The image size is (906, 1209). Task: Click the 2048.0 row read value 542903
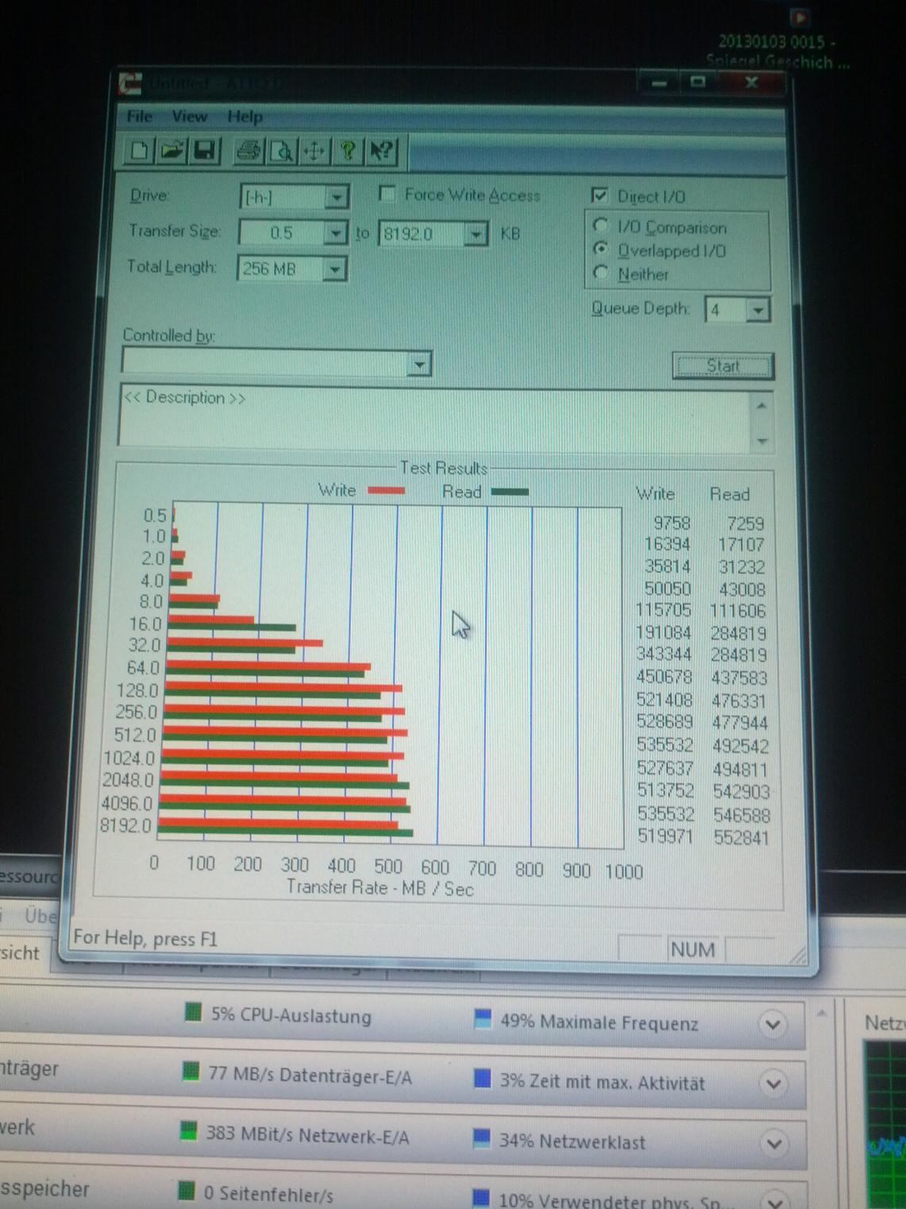pos(741,791)
